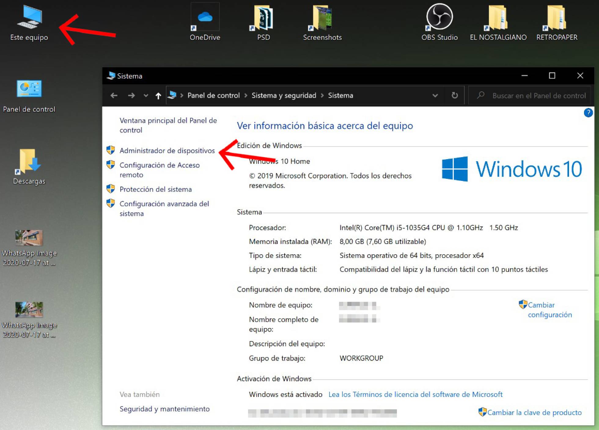Launch OBS Studio from desktop
The image size is (599, 430).
click(439, 23)
